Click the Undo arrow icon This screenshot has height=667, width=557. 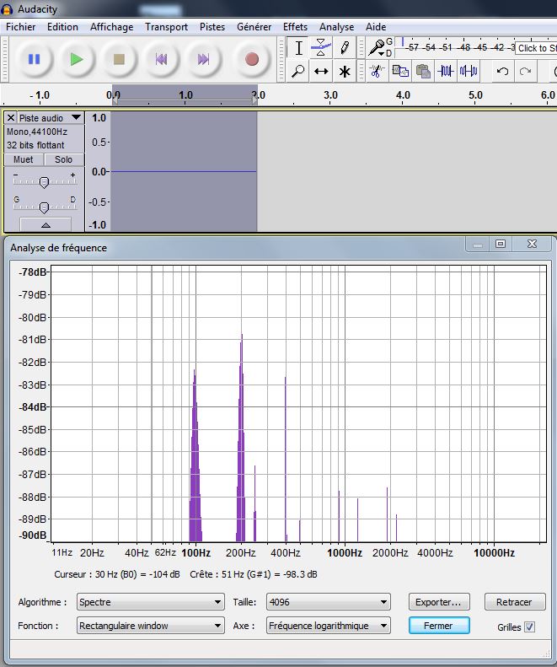502,72
